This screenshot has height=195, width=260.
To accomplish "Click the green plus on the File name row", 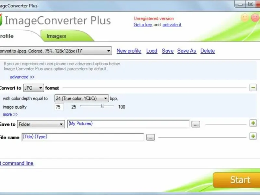I will pos(253,136).
